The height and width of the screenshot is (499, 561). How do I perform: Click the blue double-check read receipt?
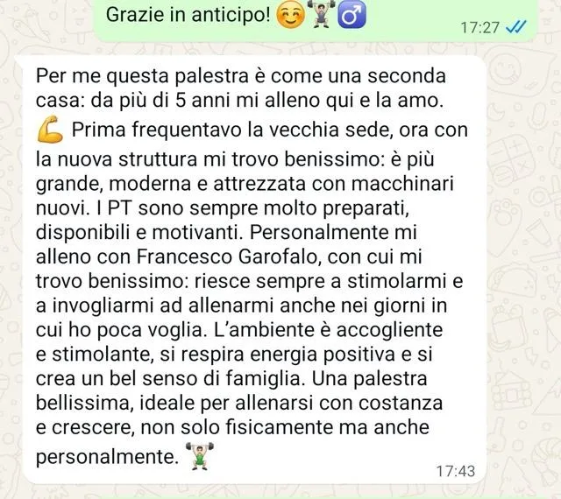(x=516, y=27)
